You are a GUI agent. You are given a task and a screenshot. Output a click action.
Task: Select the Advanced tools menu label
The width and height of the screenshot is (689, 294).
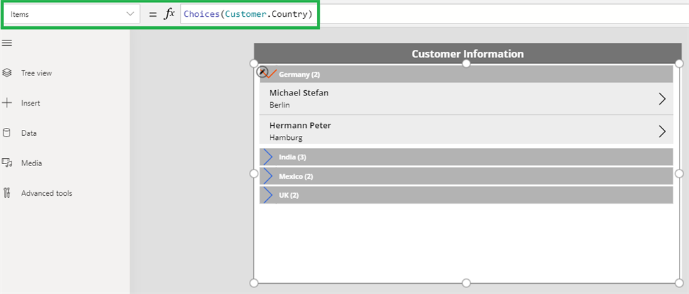pos(46,193)
